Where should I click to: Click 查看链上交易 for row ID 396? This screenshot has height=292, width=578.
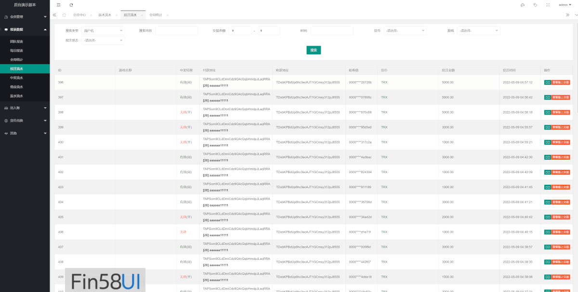tap(561, 83)
